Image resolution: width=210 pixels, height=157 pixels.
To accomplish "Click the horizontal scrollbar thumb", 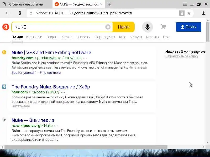I will point(86,147).
